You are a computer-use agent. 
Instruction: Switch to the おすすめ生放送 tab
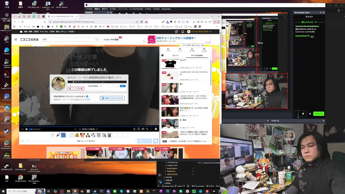(x=197, y=56)
